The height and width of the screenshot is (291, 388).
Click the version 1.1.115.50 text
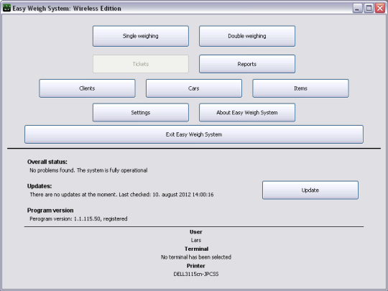coord(78,219)
